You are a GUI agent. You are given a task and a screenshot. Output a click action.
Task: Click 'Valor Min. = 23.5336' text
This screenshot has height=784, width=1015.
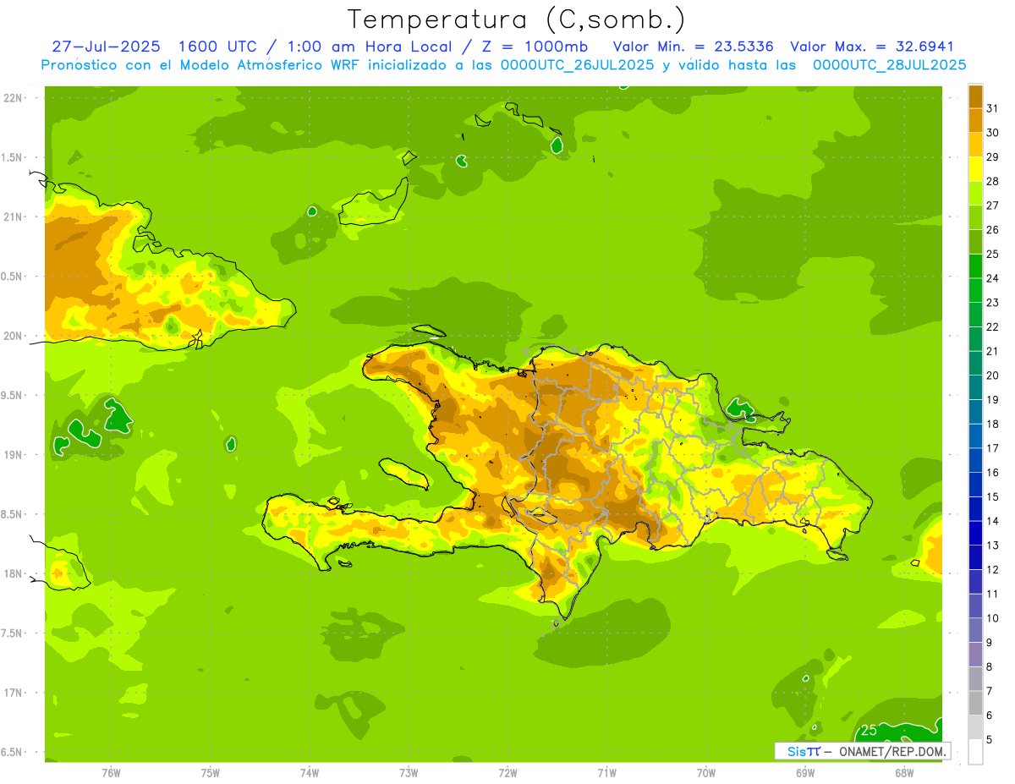[693, 47]
